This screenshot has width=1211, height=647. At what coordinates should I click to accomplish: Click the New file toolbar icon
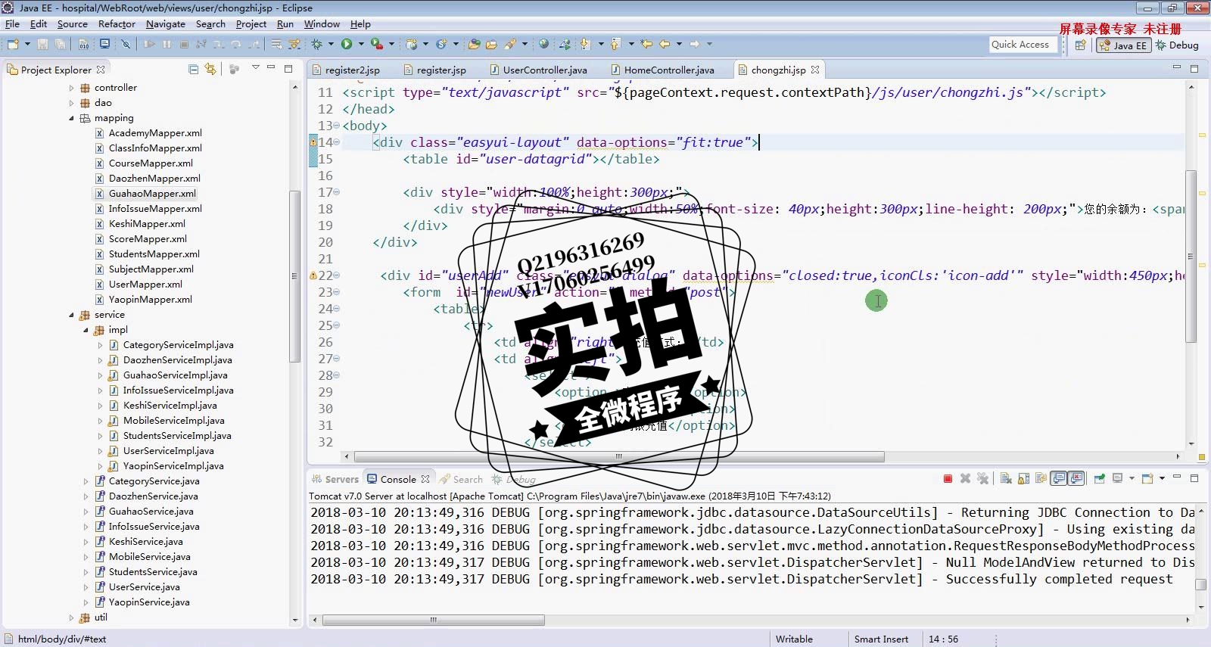(x=13, y=44)
